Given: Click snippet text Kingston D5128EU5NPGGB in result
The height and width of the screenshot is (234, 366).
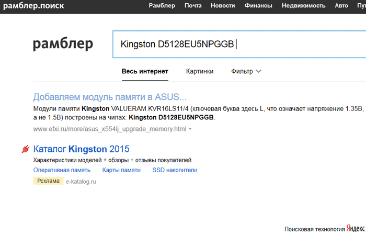Looking at the screenshot, I should coord(171,117).
